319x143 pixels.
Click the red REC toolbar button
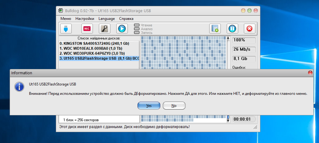pos(87,29)
